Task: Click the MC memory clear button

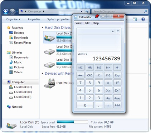Action: pos(81,68)
